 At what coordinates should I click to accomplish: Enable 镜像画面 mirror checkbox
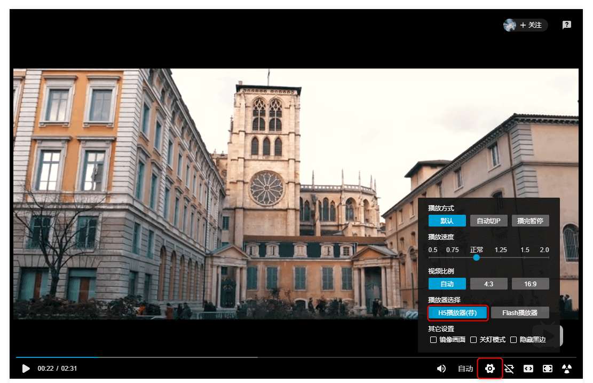tap(433, 340)
